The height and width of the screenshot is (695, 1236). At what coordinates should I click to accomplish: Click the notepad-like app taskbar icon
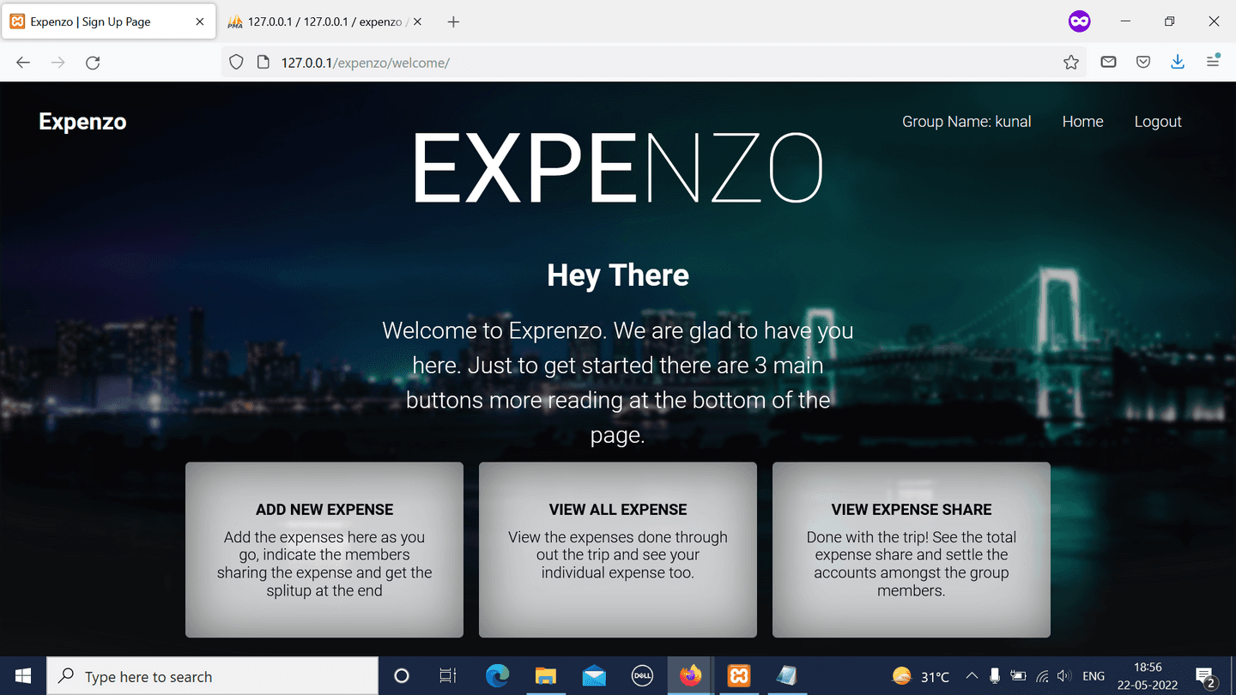pyautogui.click(x=786, y=676)
